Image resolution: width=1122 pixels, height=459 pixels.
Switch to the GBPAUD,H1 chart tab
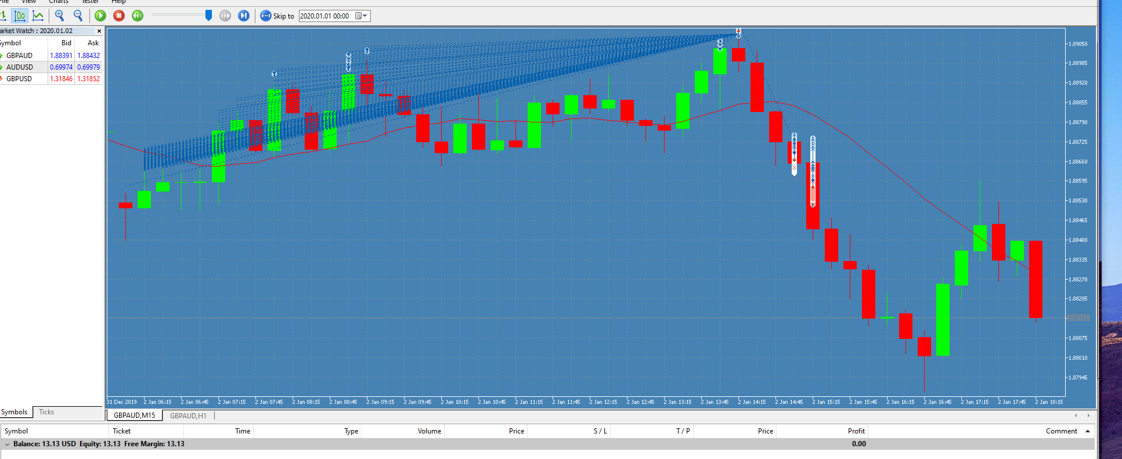pyautogui.click(x=188, y=415)
